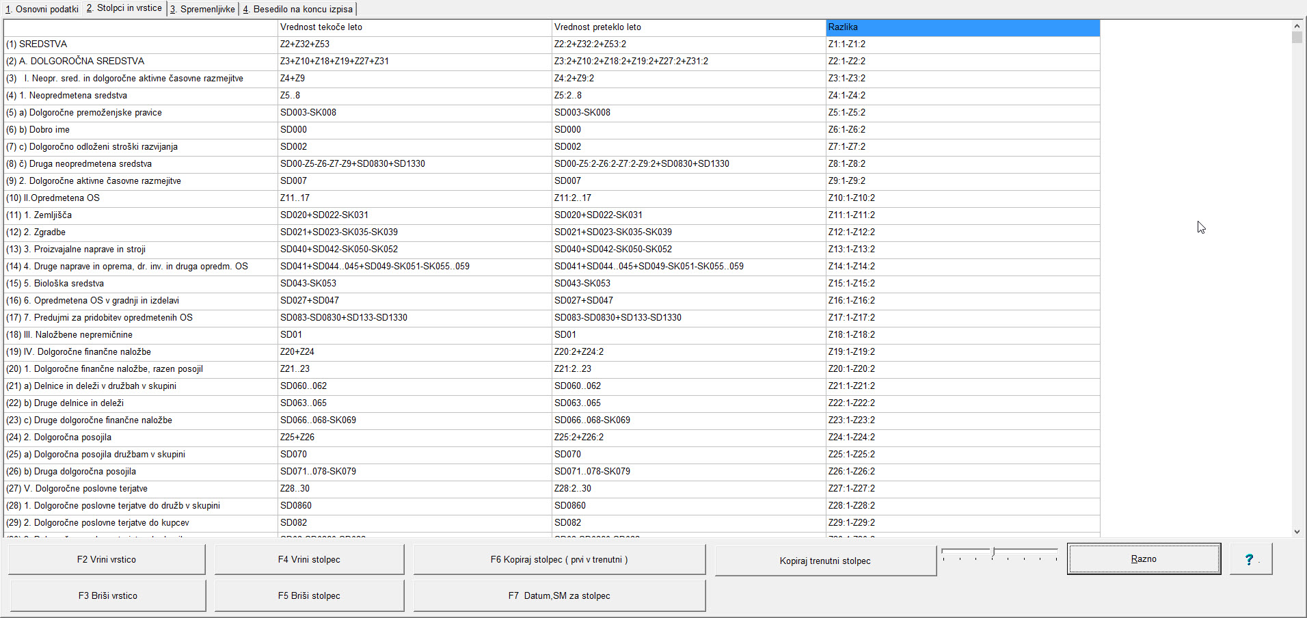Open the Razno button

[x=1144, y=559]
